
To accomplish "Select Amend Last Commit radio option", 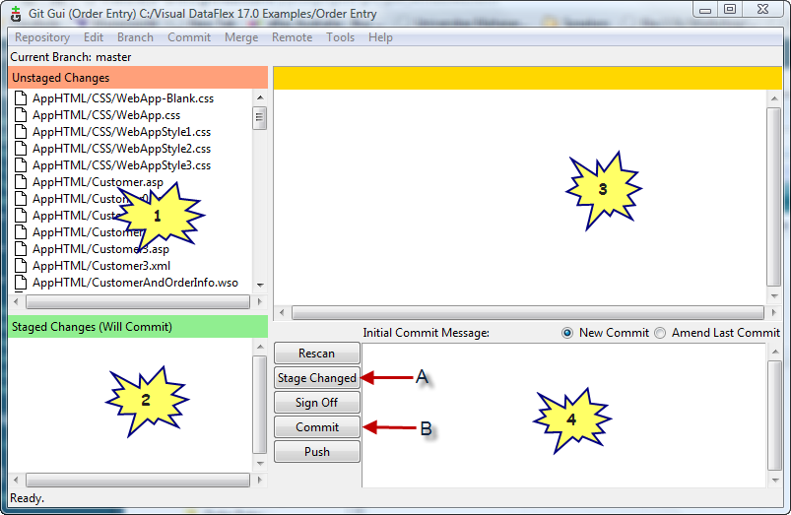I will (x=660, y=333).
